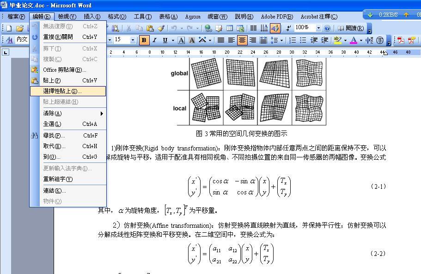
Task: Click the figure 3 transformation image
Action: tap(248, 92)
